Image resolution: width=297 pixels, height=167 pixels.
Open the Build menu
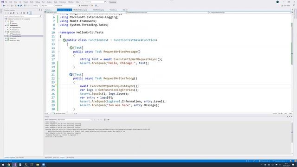(x=32, y=2)
